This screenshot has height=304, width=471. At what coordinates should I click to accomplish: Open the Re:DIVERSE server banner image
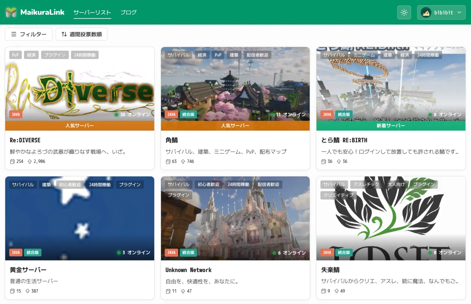coord(80,84)
